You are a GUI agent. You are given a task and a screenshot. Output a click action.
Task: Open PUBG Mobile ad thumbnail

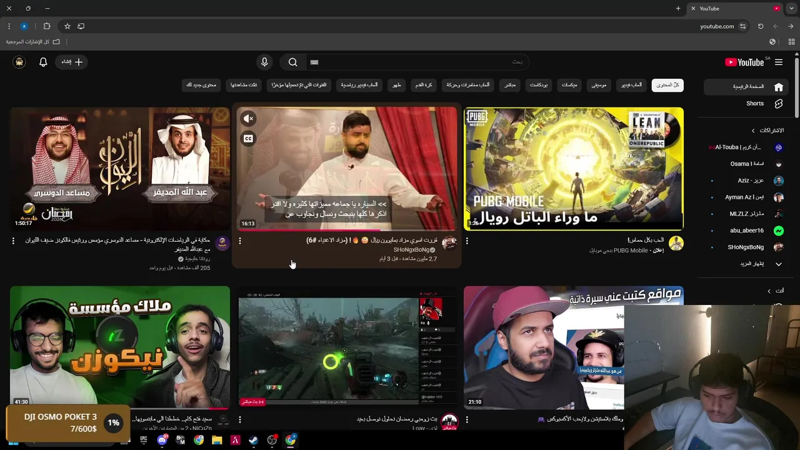(574, 169)
